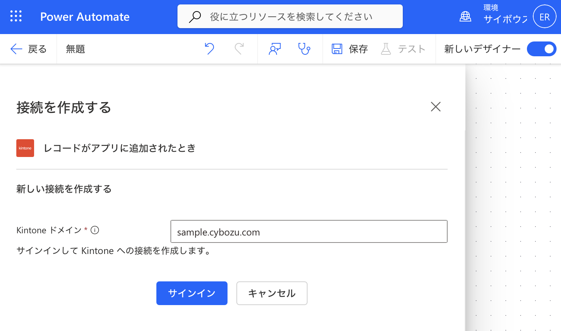Save the flow with 保存

click(x=349, y=49)
